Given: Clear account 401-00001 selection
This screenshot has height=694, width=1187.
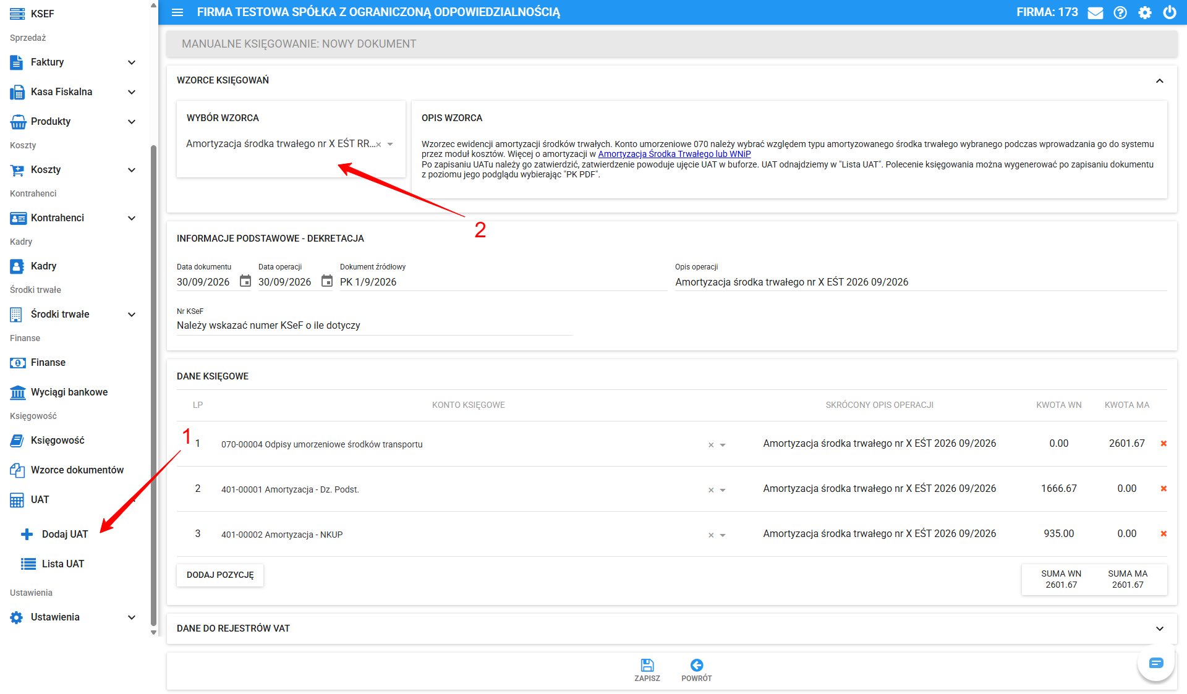Looking at the screenshot, I should click(x=711, y=490).
